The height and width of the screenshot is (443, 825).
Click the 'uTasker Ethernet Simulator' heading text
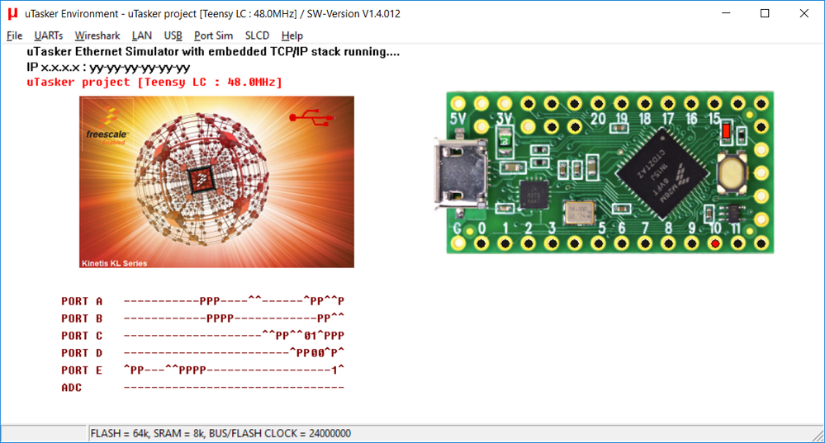click(213, 52)
